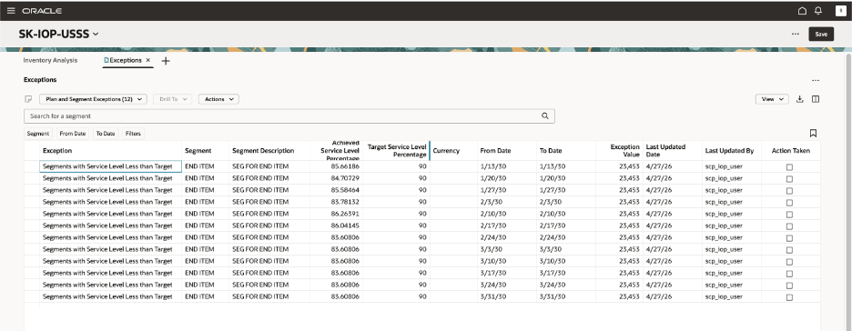
Task: Click the notes icon beside Plan and Segment Exceptions
Action: pyautogui.click(x=29, y=99)
